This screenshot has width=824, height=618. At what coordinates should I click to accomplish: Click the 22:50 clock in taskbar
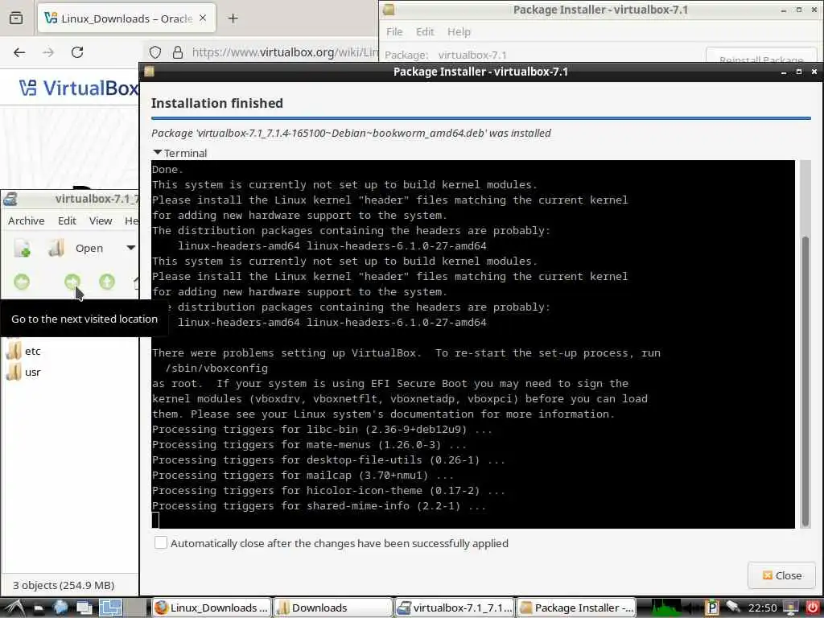[762, 608]
